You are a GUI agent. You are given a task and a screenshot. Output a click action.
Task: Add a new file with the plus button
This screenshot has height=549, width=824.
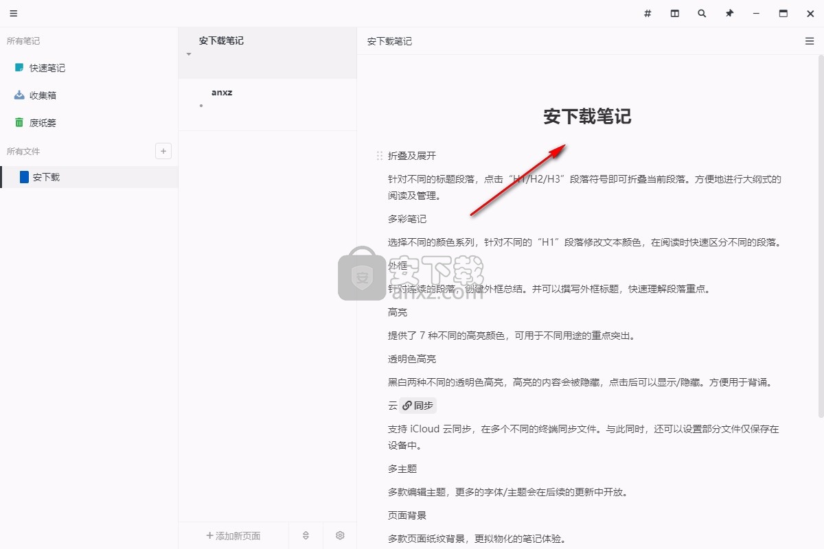[x=163, y=151]
